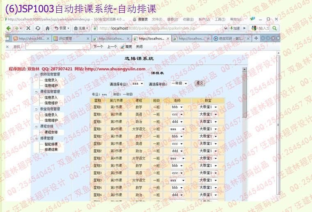The width and height of the screenshot is (312, 212).
Task: Click the 关闭 button in find bar
Action: [x=139, y=47]
